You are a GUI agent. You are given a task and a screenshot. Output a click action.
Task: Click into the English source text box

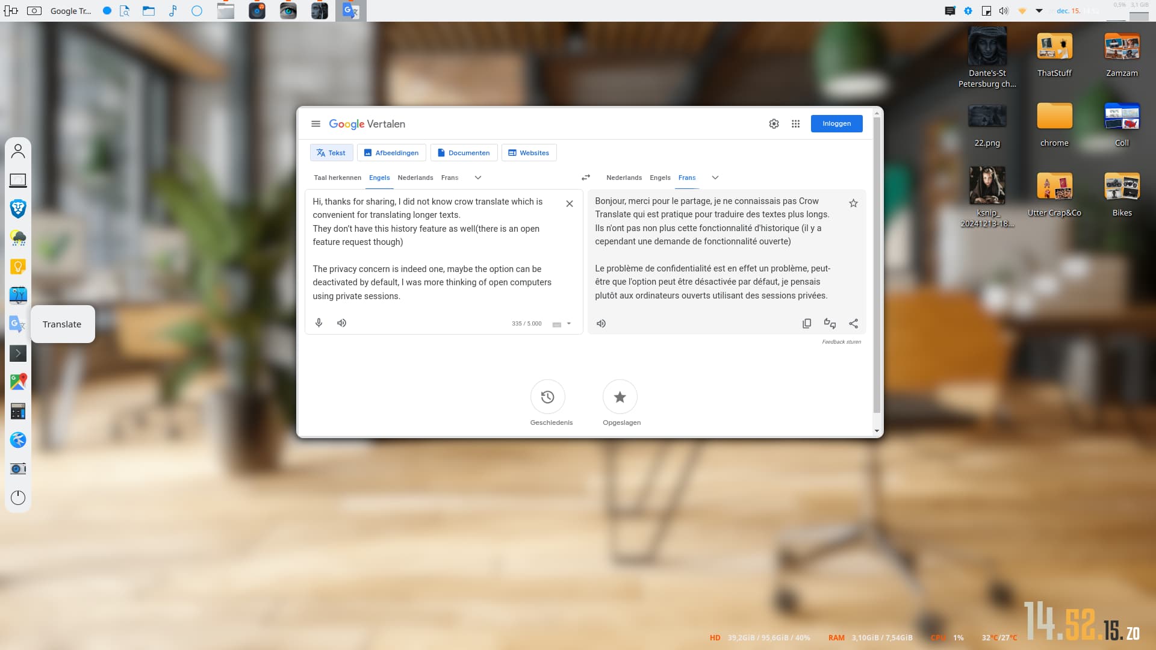(x=433, y=249)
